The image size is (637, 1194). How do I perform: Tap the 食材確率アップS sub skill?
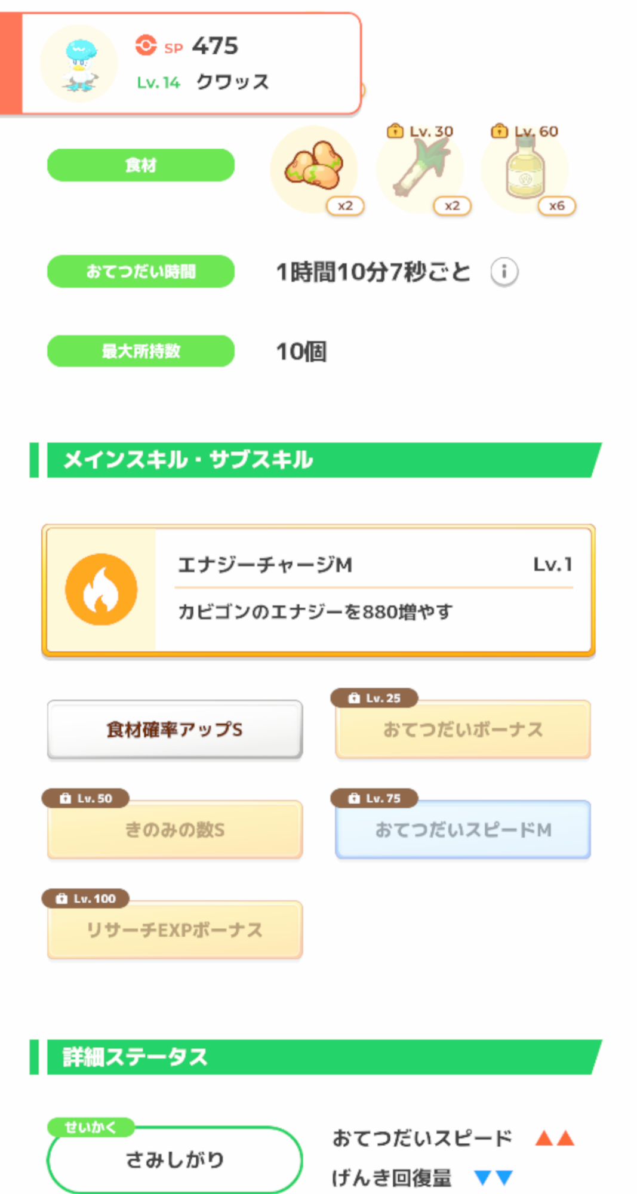pyautogui.click(x=175, y=730)
